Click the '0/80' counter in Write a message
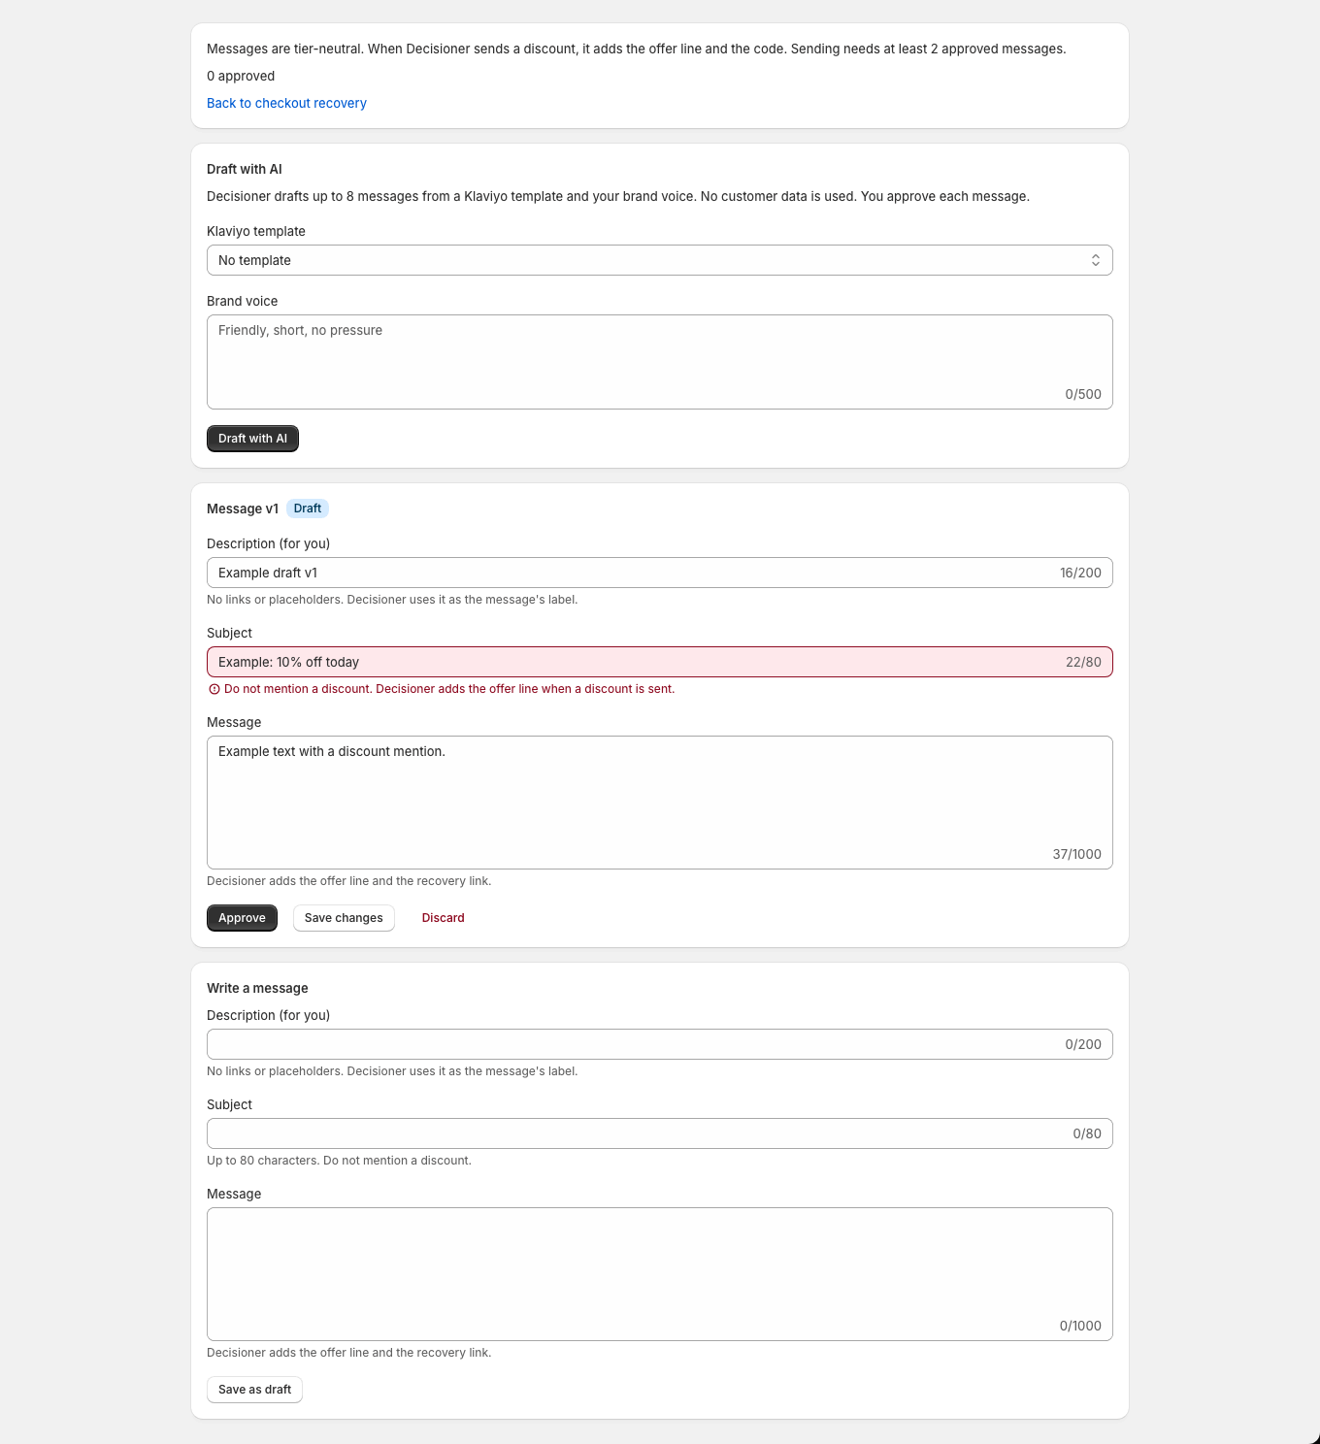Screen dimensions: 1320x1444 pyautogui.click(x=1087, y=1133)
